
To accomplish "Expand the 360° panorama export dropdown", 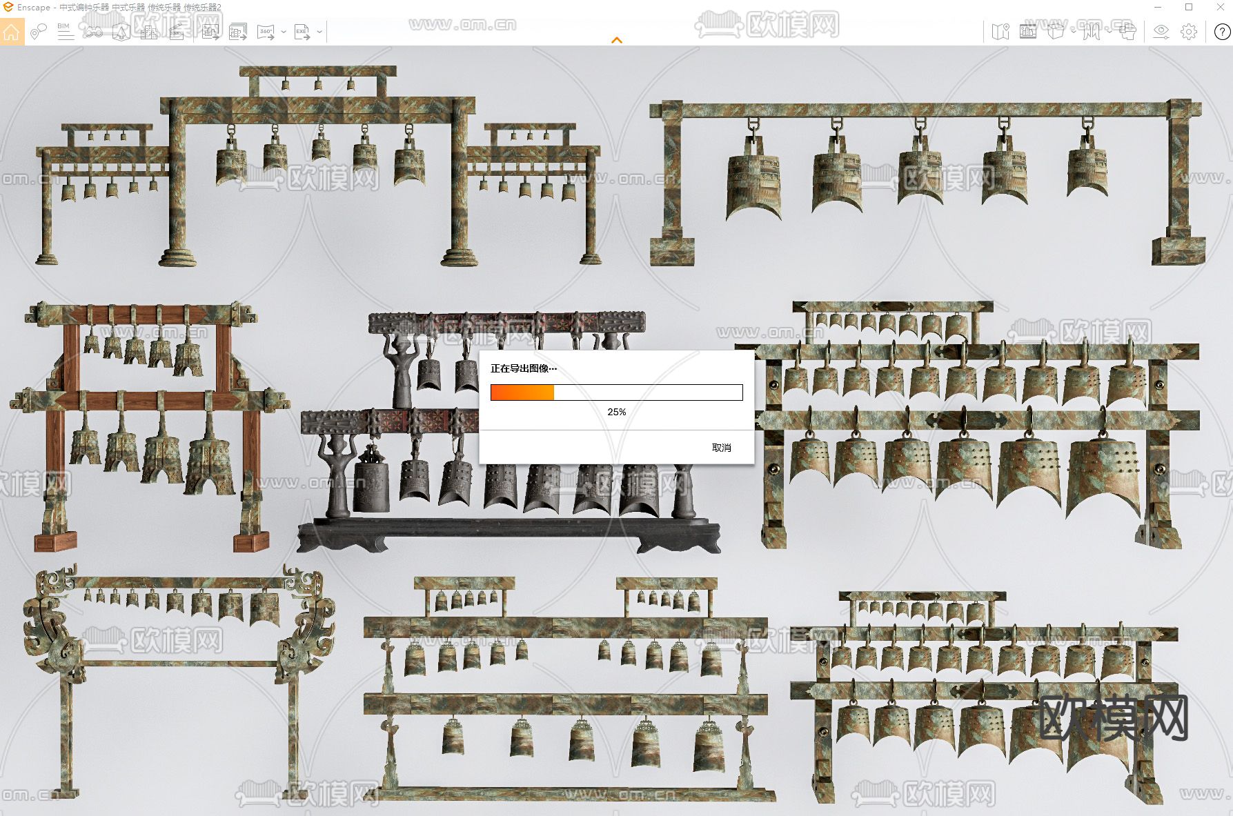I will [284, 32].
